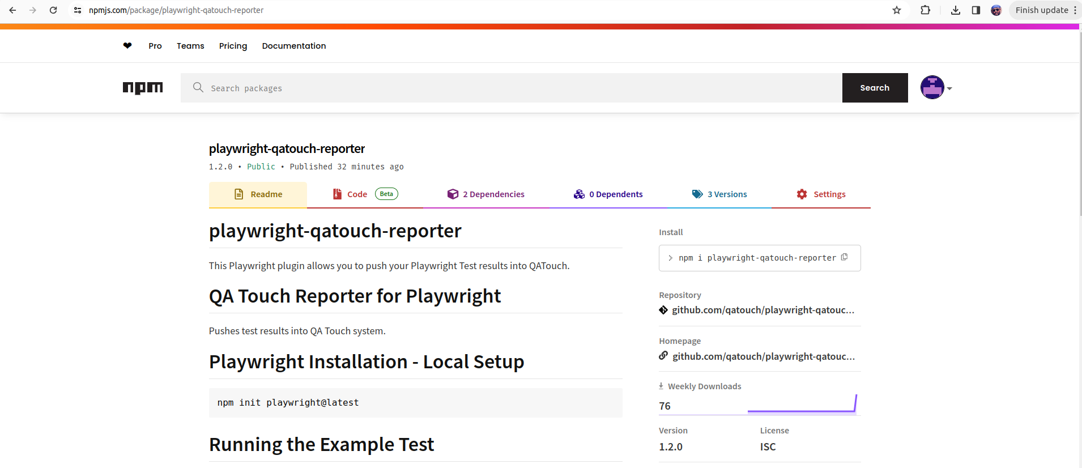Open 3 Versions tab
This screenshot has height=468, width=1082.
(719, 194)
